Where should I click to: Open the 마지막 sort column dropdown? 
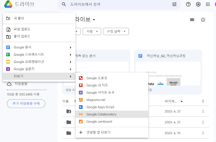pyautogui.click(x=182, y=101)
